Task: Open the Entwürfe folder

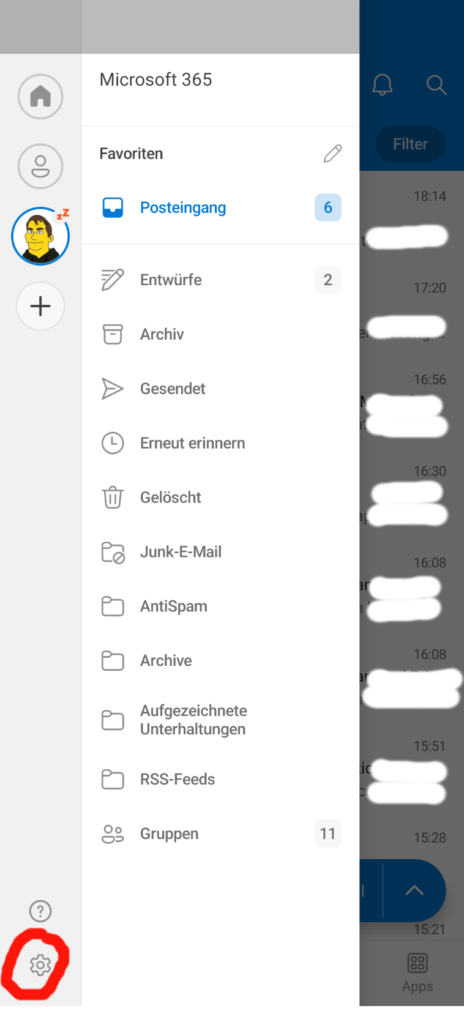Action: (171, 280)
